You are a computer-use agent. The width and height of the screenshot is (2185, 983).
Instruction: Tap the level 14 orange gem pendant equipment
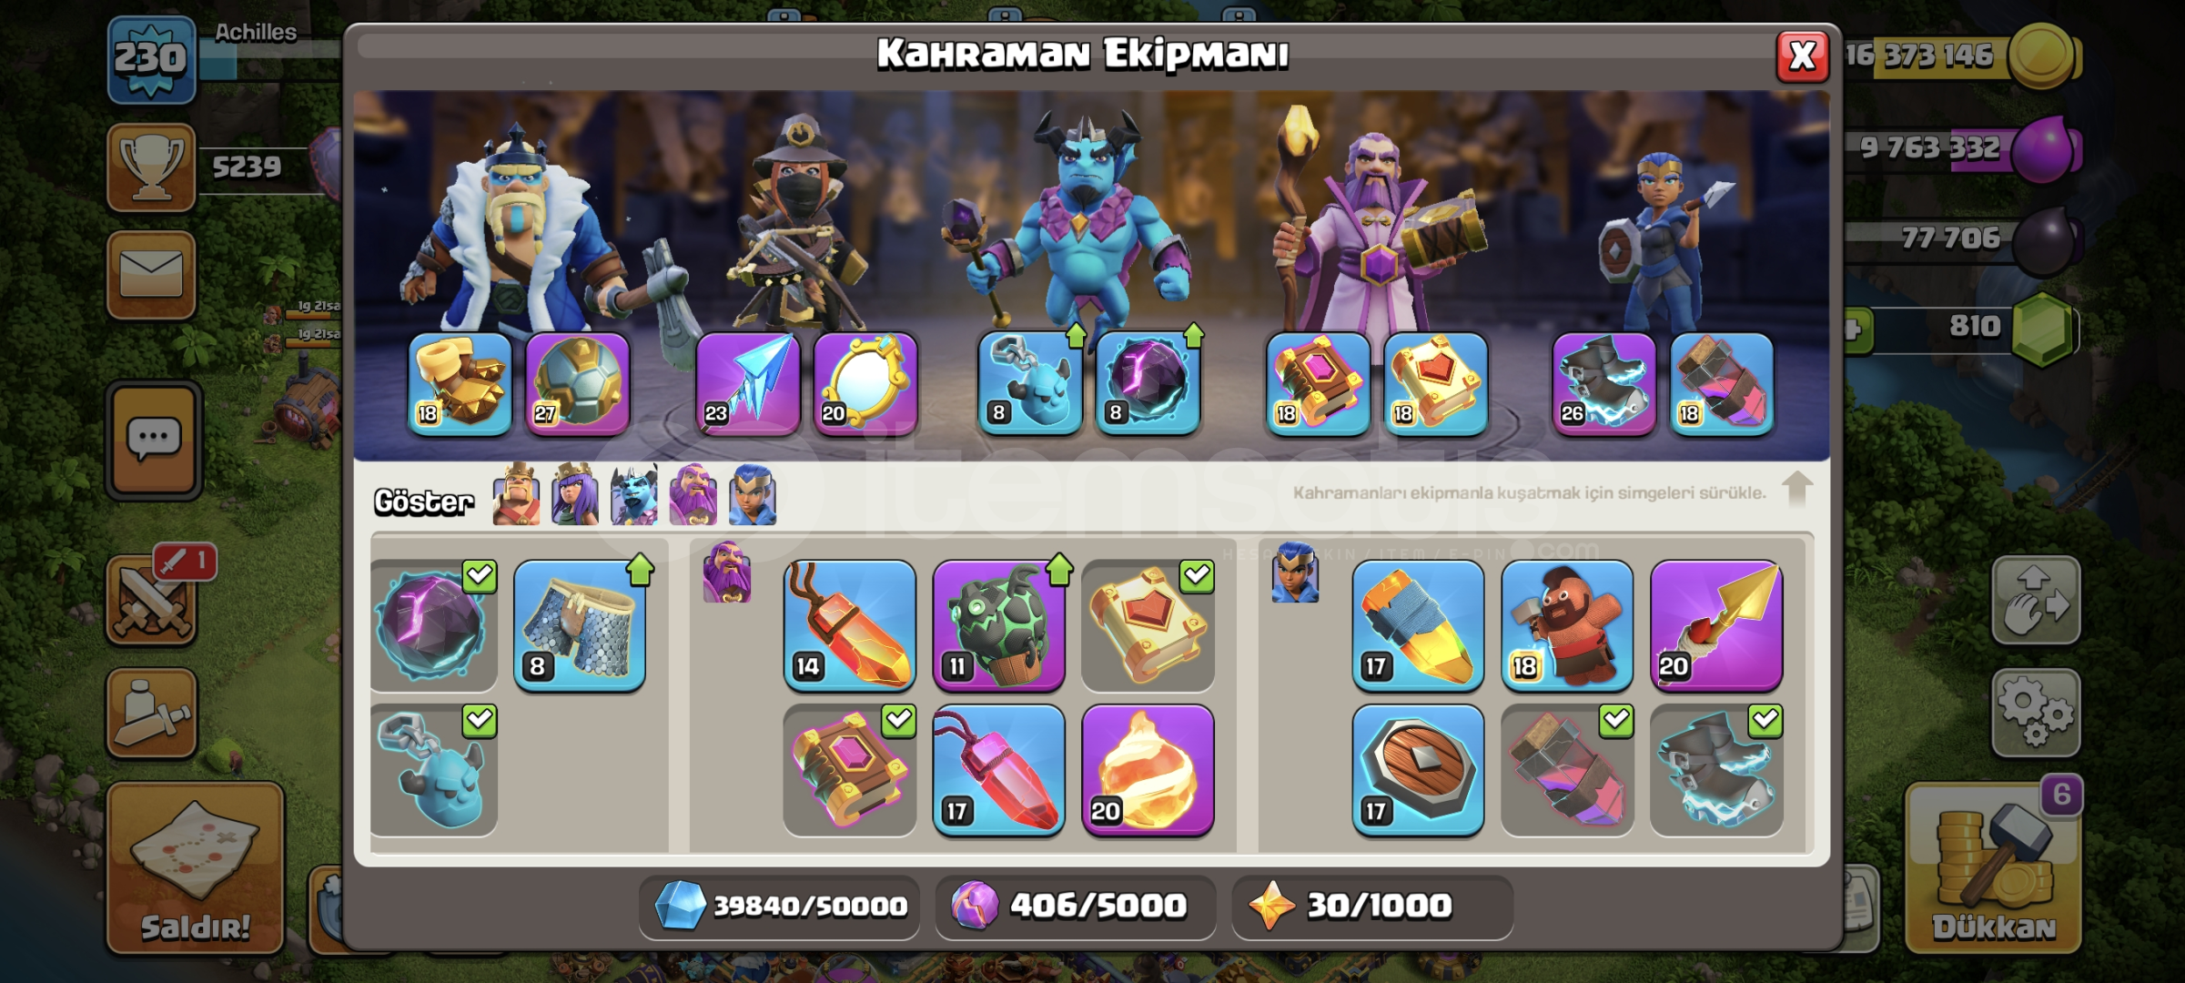tap(850, 625)
